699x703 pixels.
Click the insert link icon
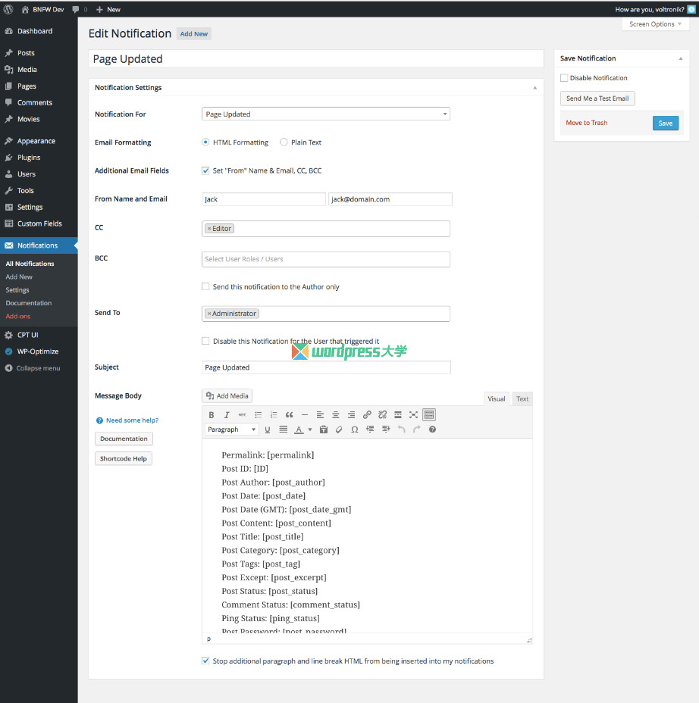click(367, 415)
